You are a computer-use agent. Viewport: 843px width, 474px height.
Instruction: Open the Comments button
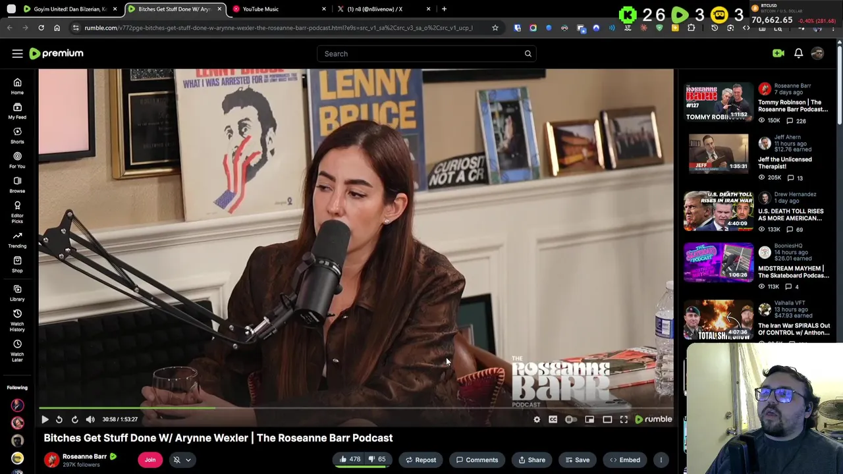pyautogui.click(x=477, y=460)
